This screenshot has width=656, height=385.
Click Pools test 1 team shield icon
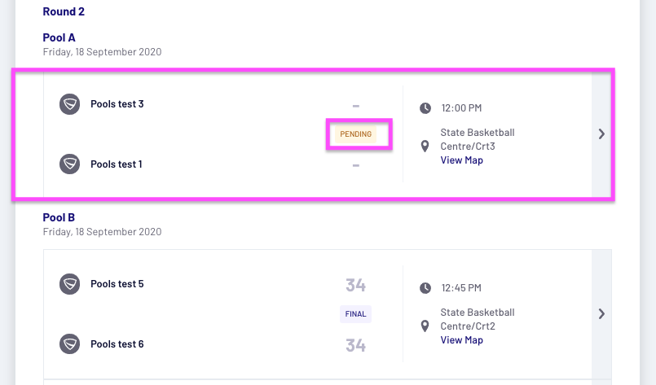(x=70, y=164)
